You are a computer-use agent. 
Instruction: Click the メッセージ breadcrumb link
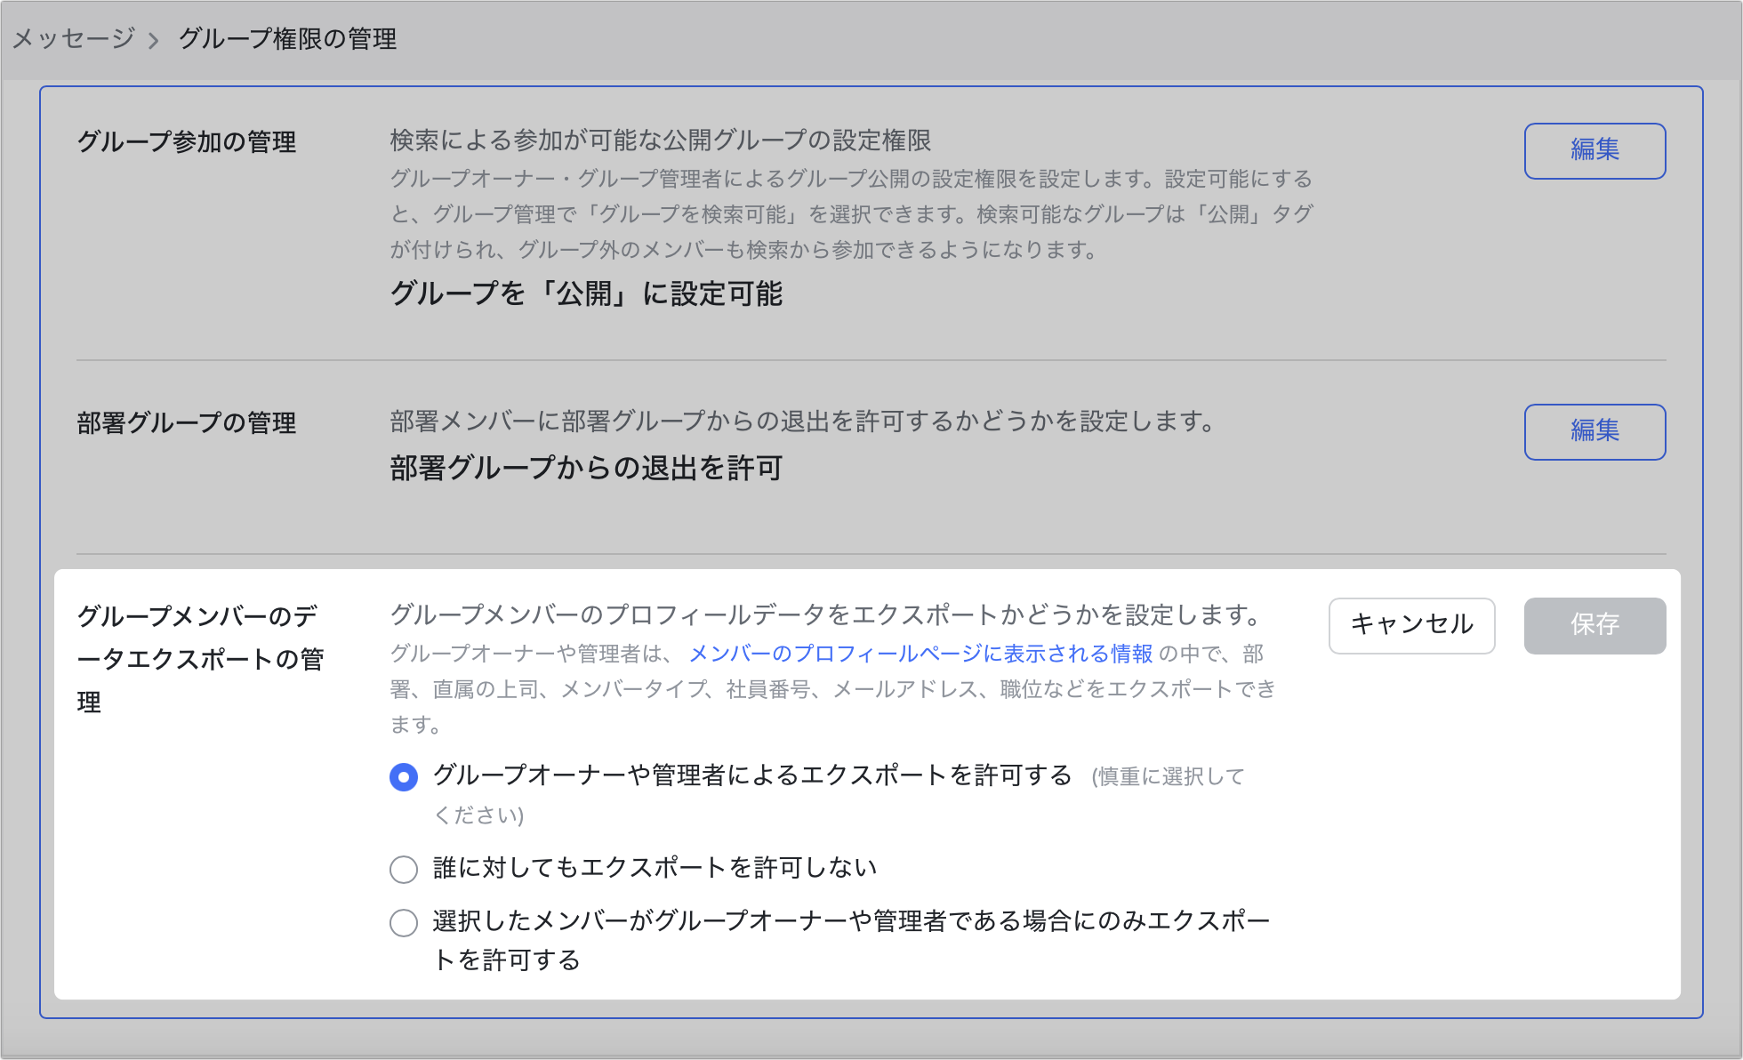[73, 38]
